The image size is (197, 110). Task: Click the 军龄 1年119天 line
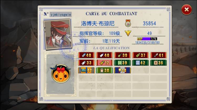[100, 41]
